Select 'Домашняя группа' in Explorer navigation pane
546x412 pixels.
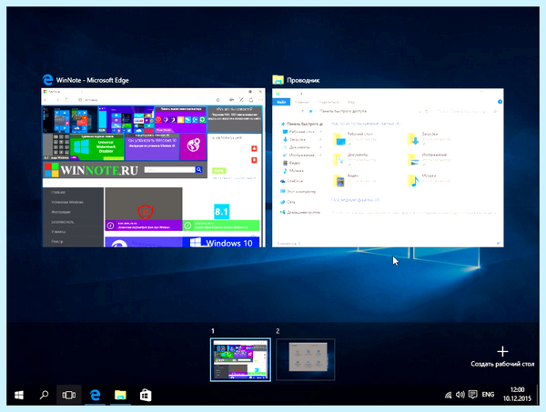pos(299,212)
